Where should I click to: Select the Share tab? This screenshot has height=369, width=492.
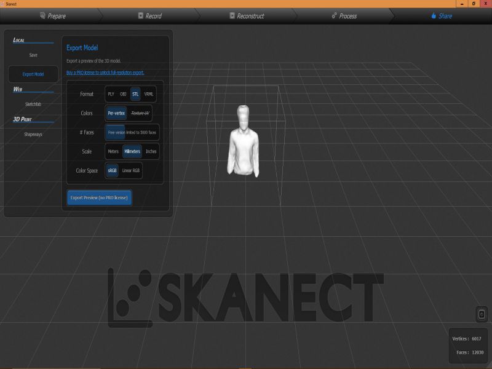tap(442, 16)
